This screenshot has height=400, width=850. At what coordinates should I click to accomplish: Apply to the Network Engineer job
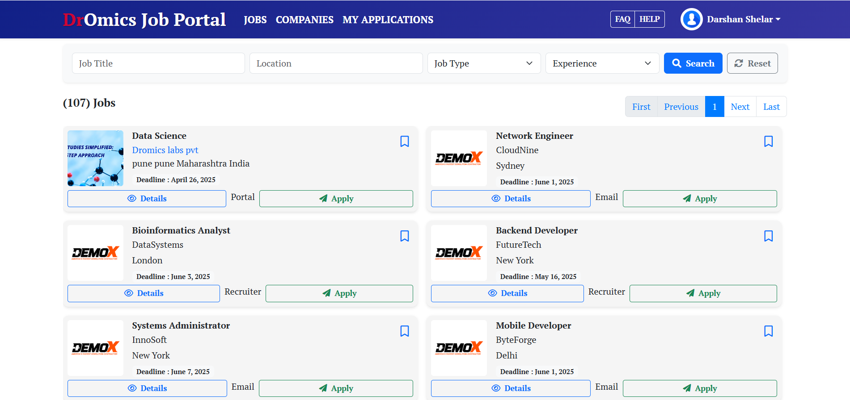pyautogui.click(x=700, y=199)
